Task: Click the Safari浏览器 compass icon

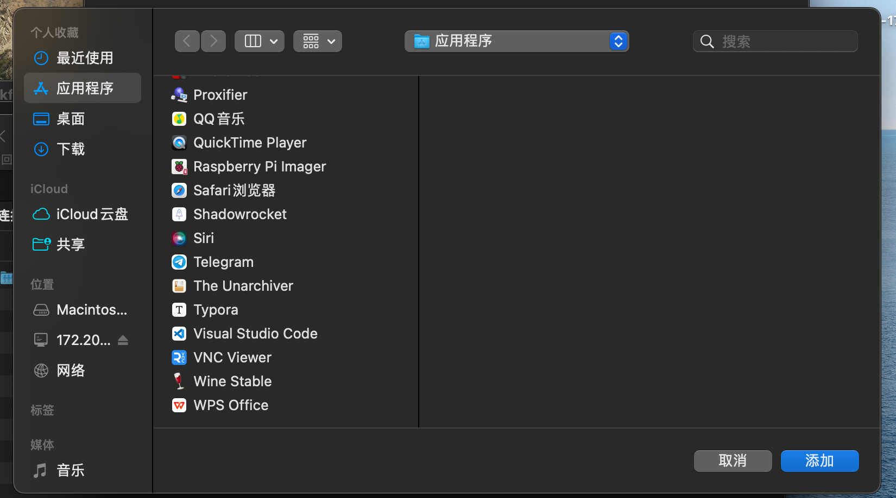Action: point(179,190)
